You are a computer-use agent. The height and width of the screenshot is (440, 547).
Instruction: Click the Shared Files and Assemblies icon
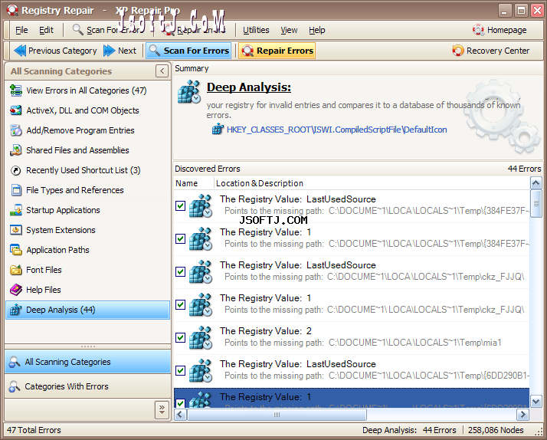point(15,150)
